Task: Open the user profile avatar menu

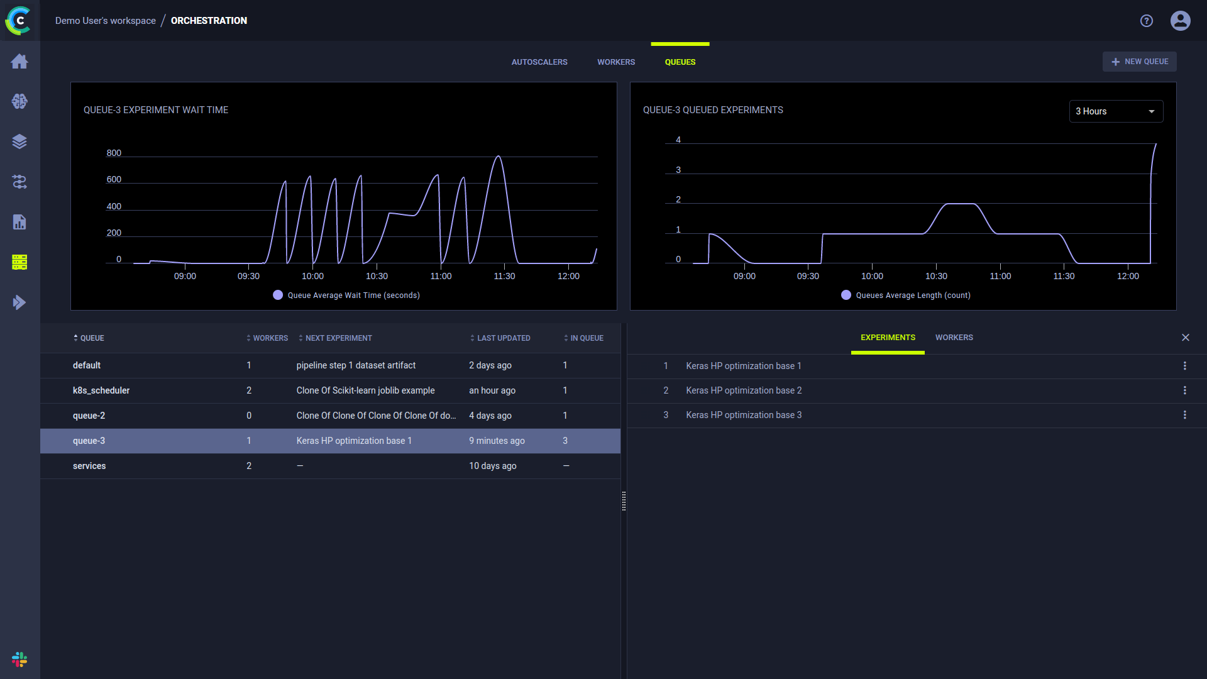Action: tap(1180, 21)
